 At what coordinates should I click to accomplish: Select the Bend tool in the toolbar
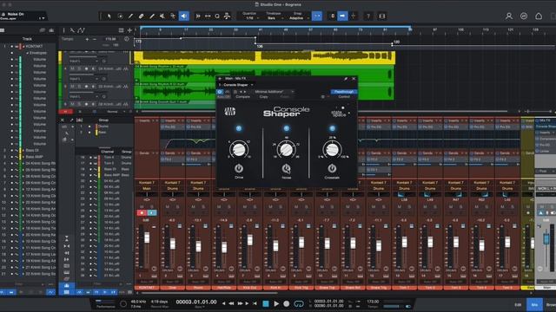pos(173,16)
